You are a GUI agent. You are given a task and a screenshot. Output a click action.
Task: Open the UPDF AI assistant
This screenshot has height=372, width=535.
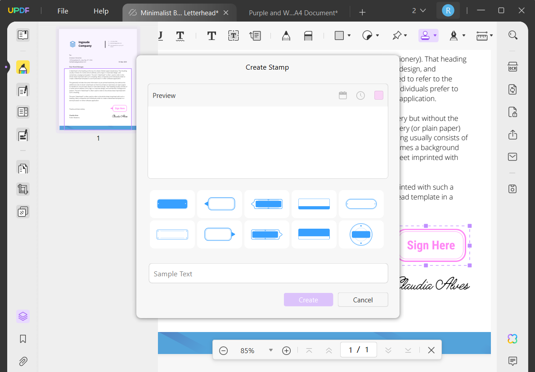pos(513,338)
